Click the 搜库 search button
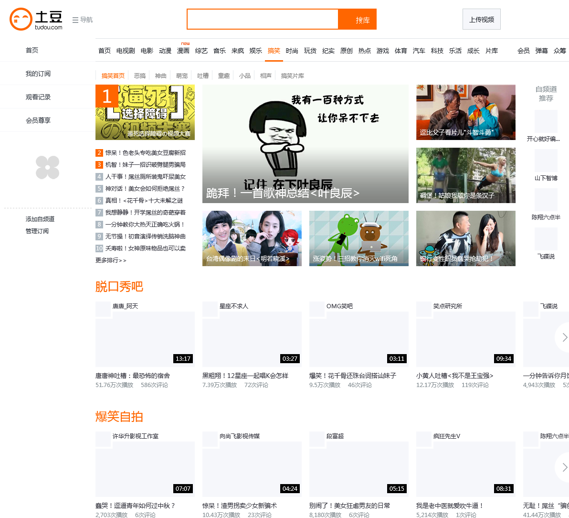This screenshot has height=518, width=569. pos(358,19)
